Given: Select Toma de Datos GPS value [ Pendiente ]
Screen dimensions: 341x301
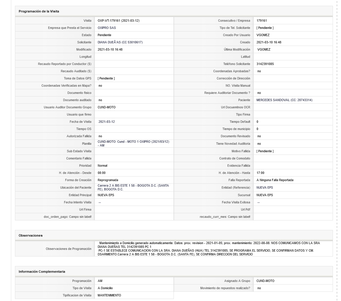Looking at the screenshot, I should 106,78.
